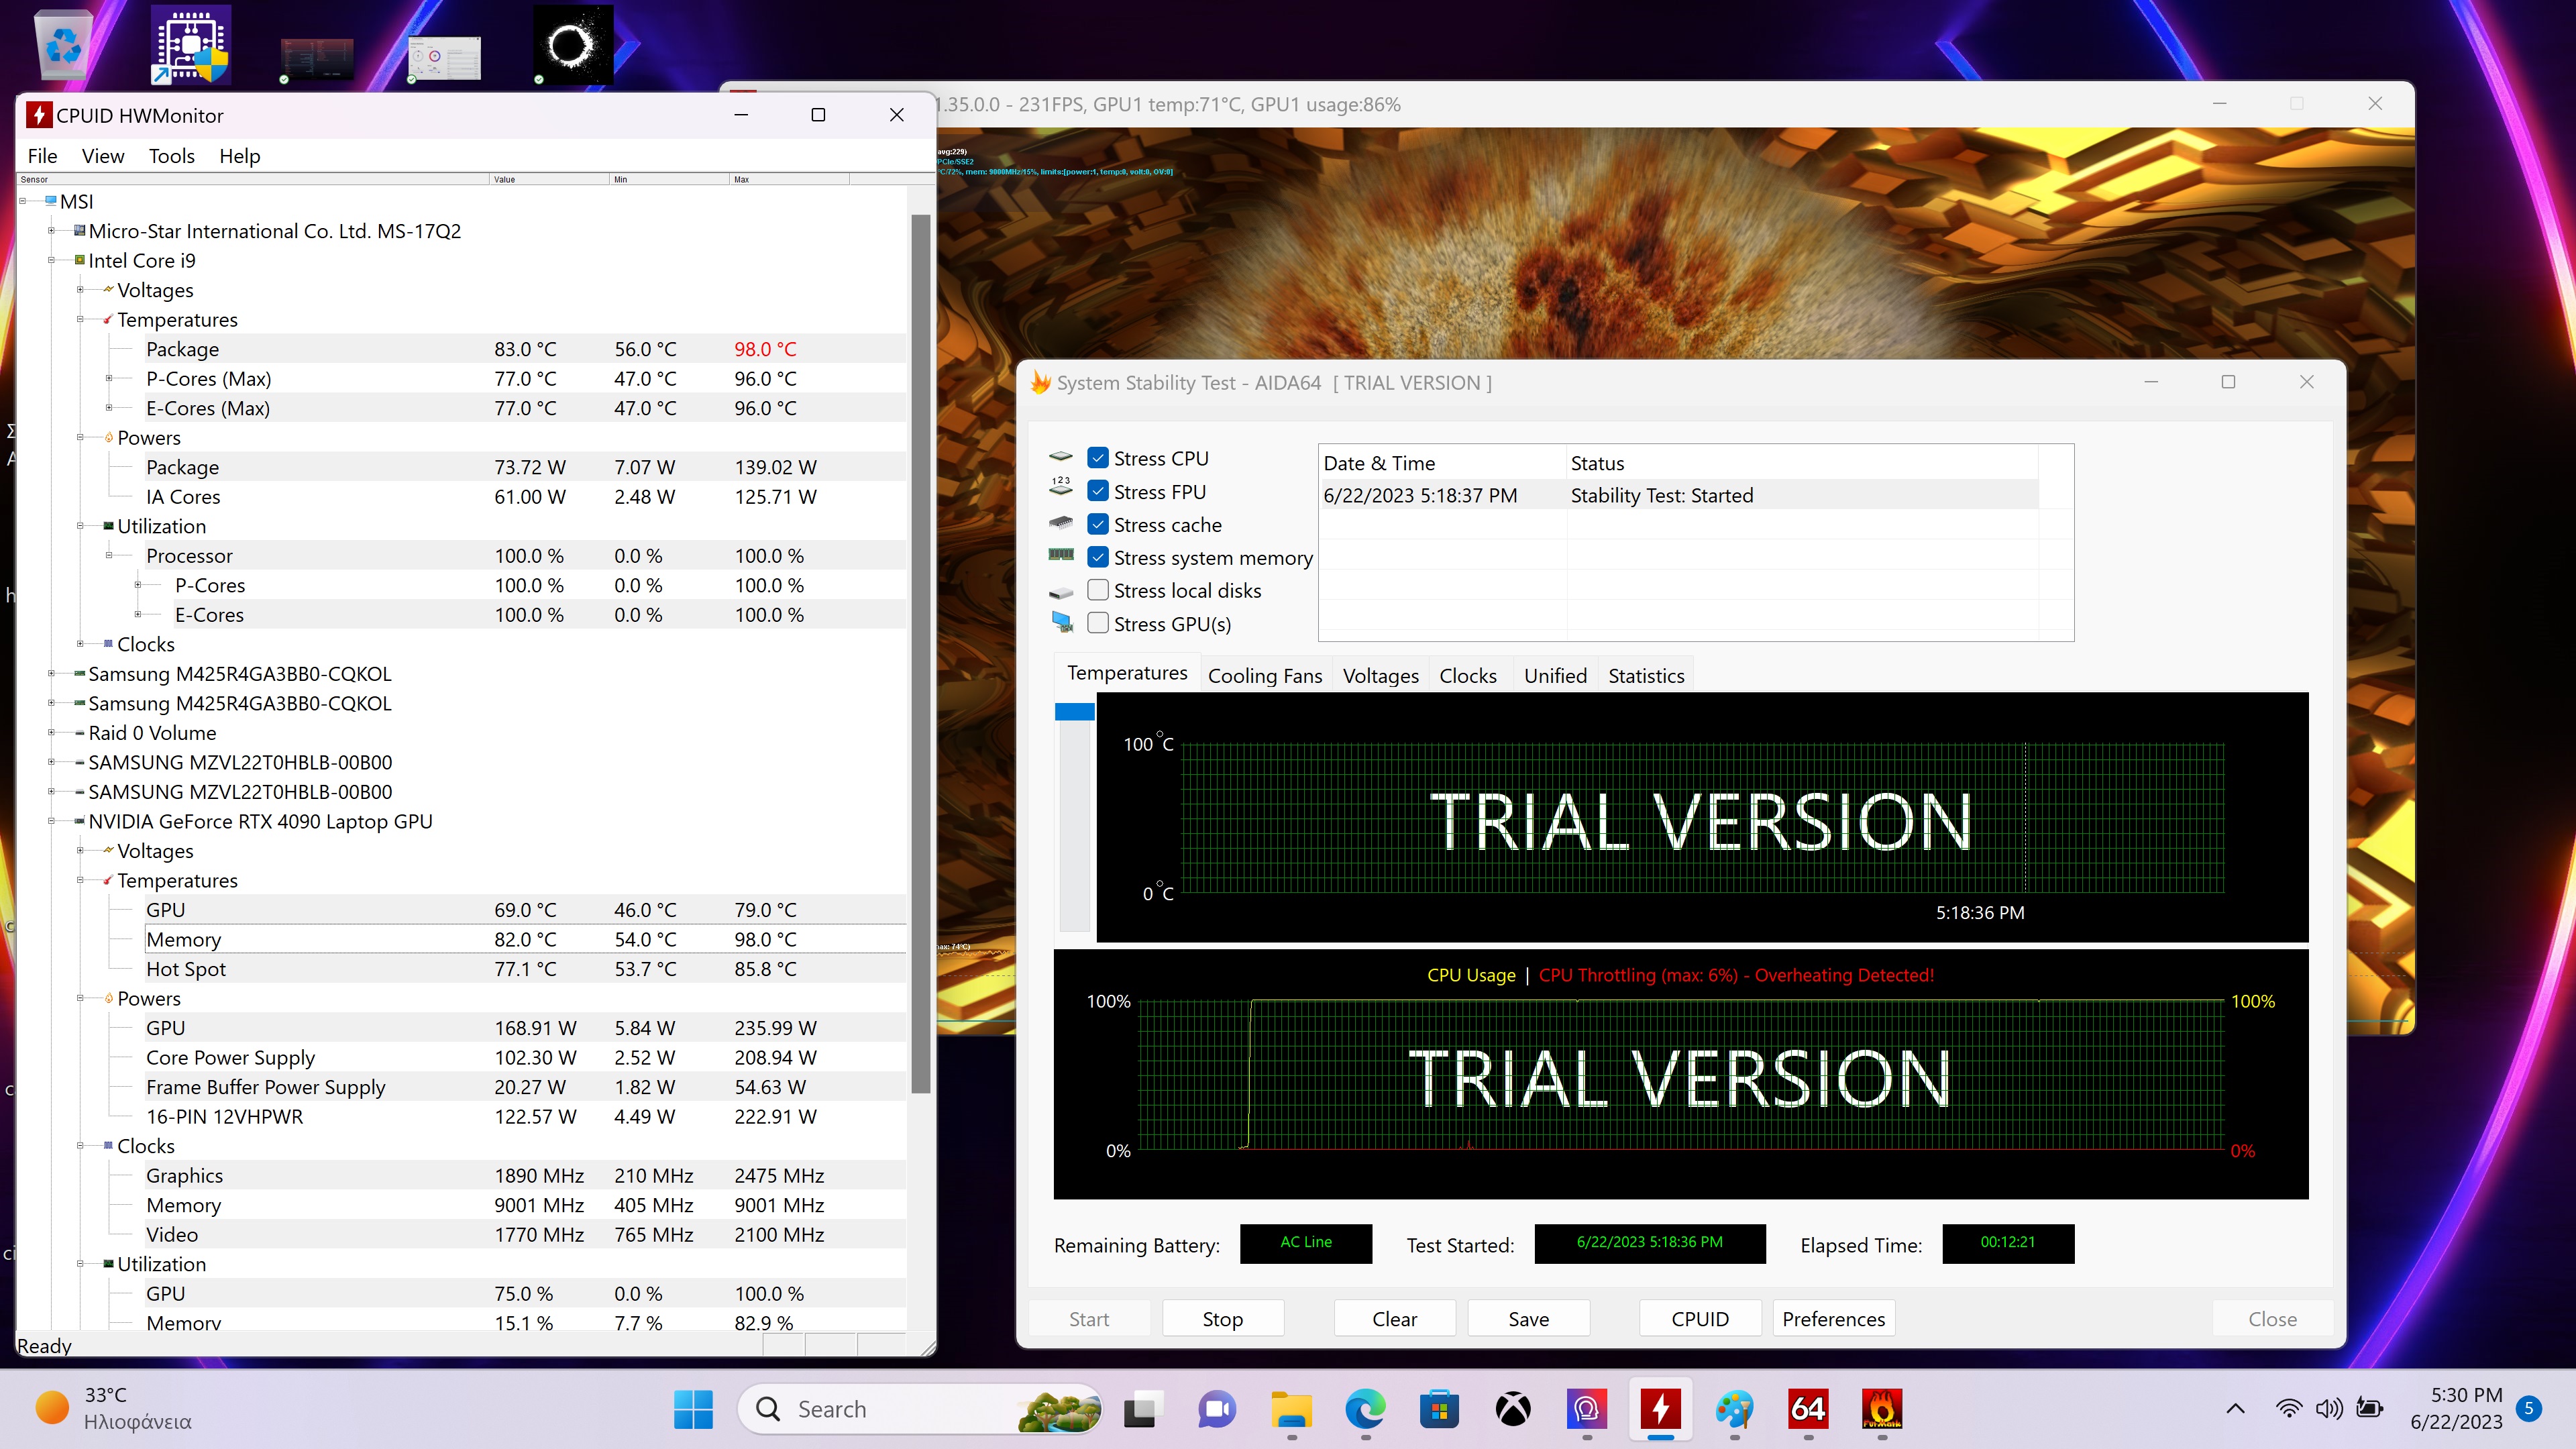2576x1449 pixels.
Task: Open AIDA64 Preferences button
Action: [1833, 1319]
